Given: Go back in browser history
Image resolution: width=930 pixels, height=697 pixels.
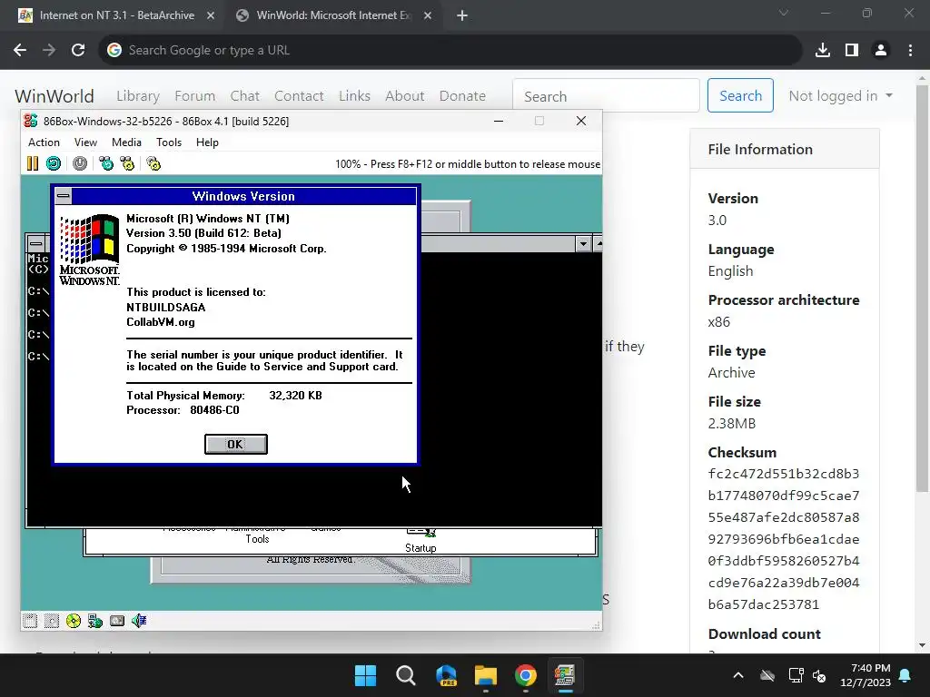Looking at the screenshot, I should pos(20,50).
